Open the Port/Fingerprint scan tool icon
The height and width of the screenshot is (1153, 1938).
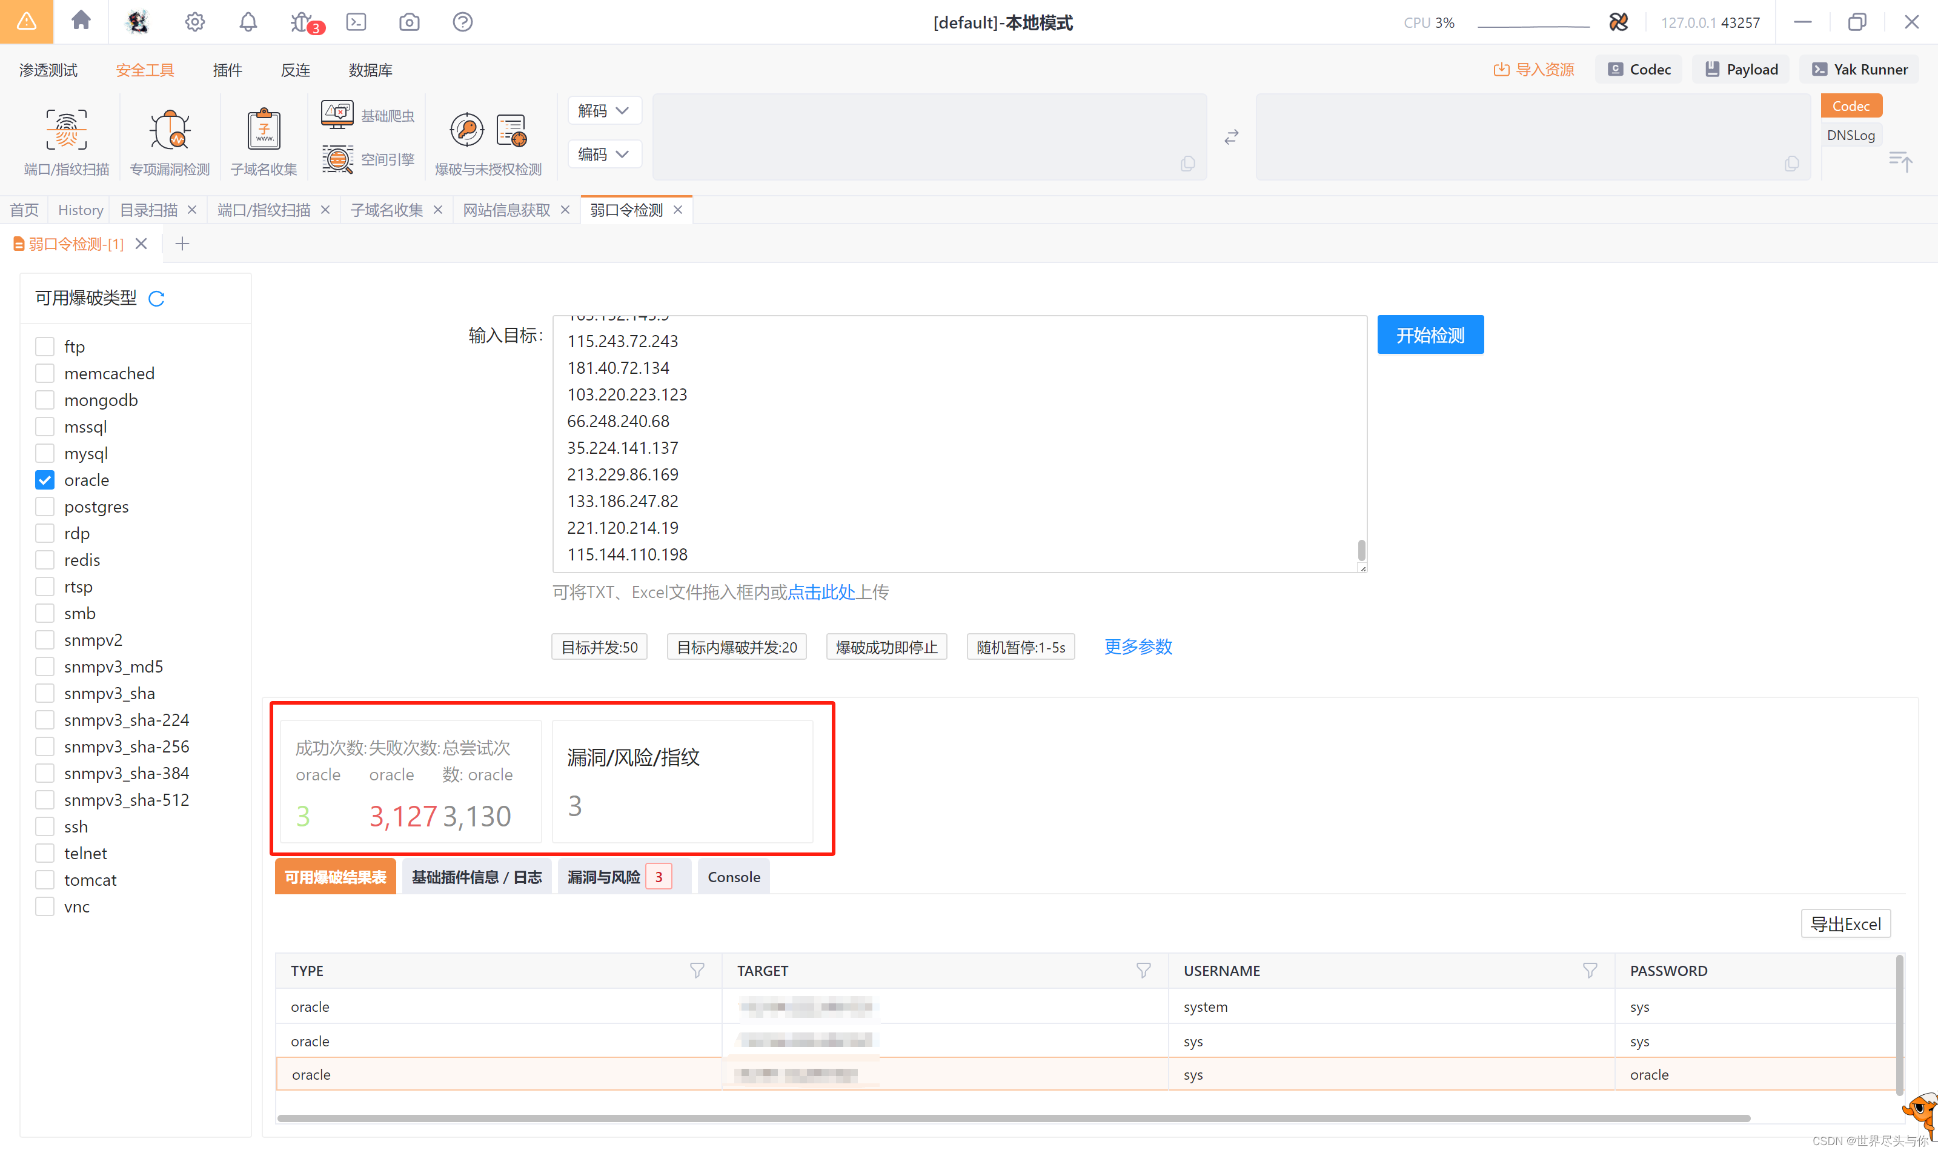pos(66,129)
